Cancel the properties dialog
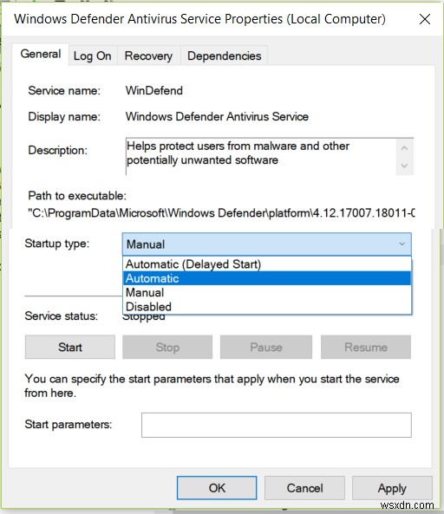 click(304, 488)
